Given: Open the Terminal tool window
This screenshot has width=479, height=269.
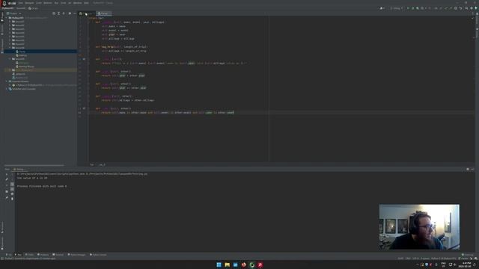Looking at the screenshot, I should pyautogui.click(x=58, y=255).
